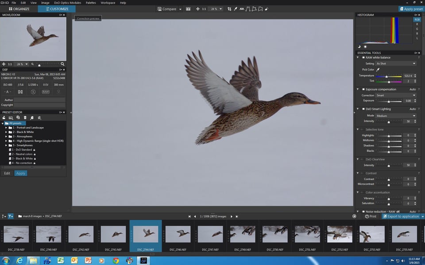Click the Compare button
425x265 pixels.
(x=167, y=9)
